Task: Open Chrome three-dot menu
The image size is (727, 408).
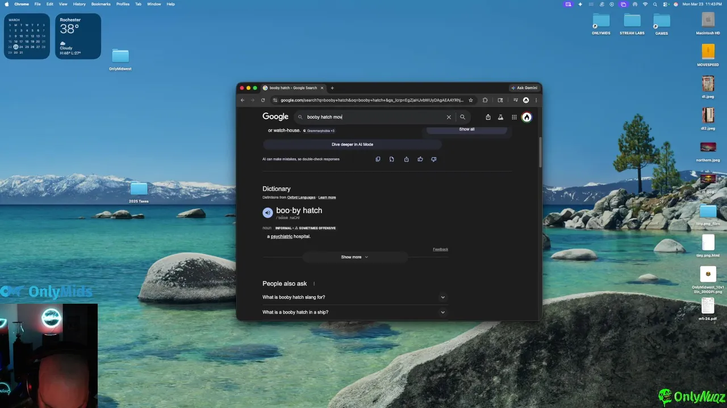Action: click(536, 100)
